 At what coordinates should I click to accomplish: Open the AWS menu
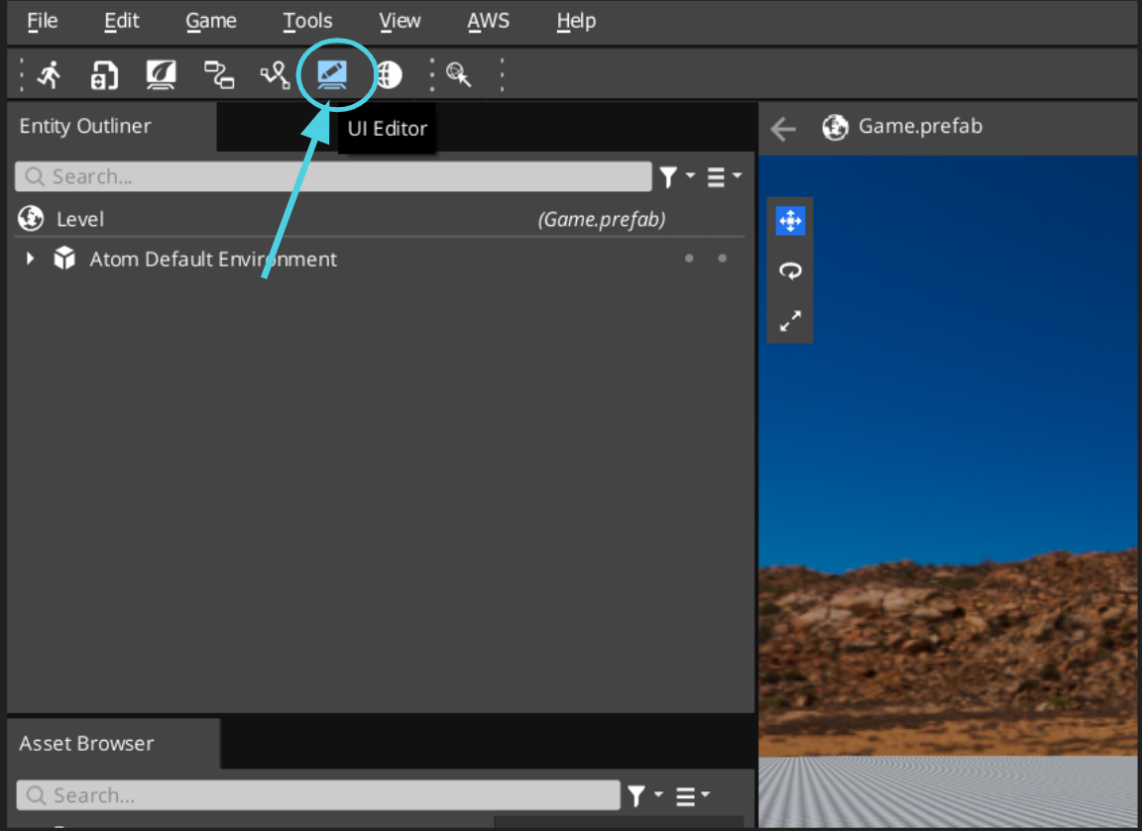tap(488, 21)
